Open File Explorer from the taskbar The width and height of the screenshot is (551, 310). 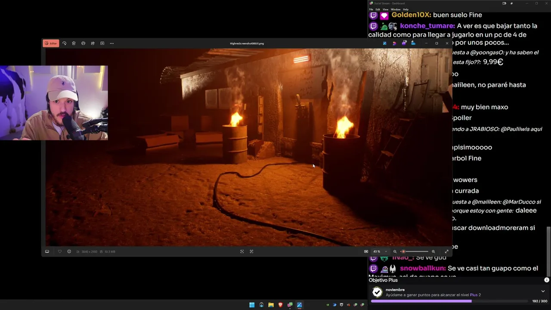click(271, 305)
